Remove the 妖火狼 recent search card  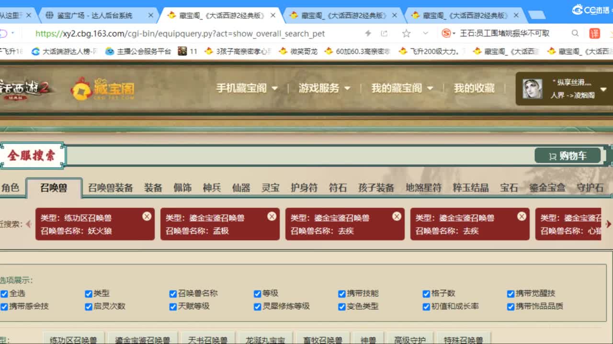(x=147, y=216)
